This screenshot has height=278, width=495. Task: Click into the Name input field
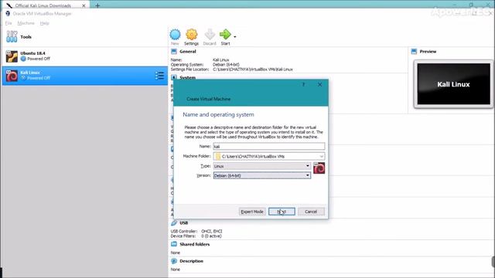click(268, 146)
